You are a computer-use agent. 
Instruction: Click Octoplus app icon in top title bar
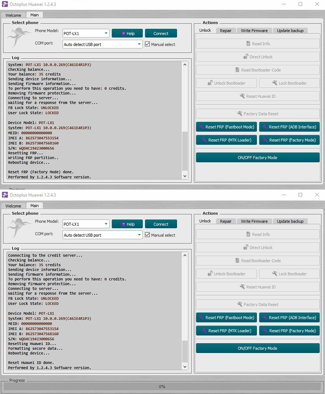(5, 4)
